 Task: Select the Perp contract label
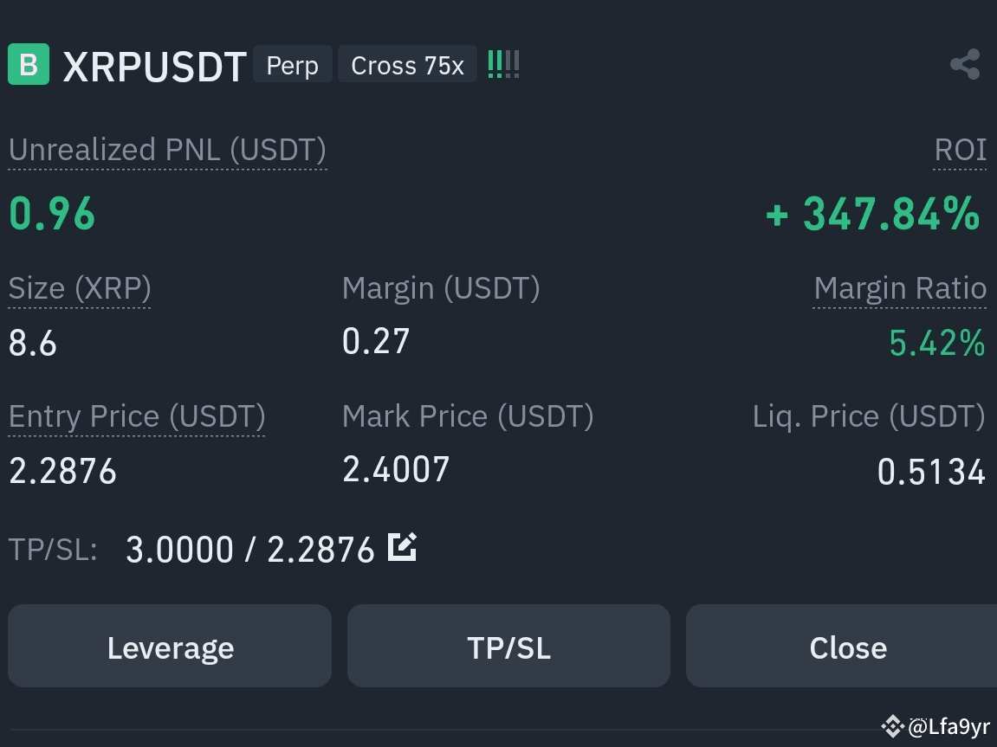(292, 64)
